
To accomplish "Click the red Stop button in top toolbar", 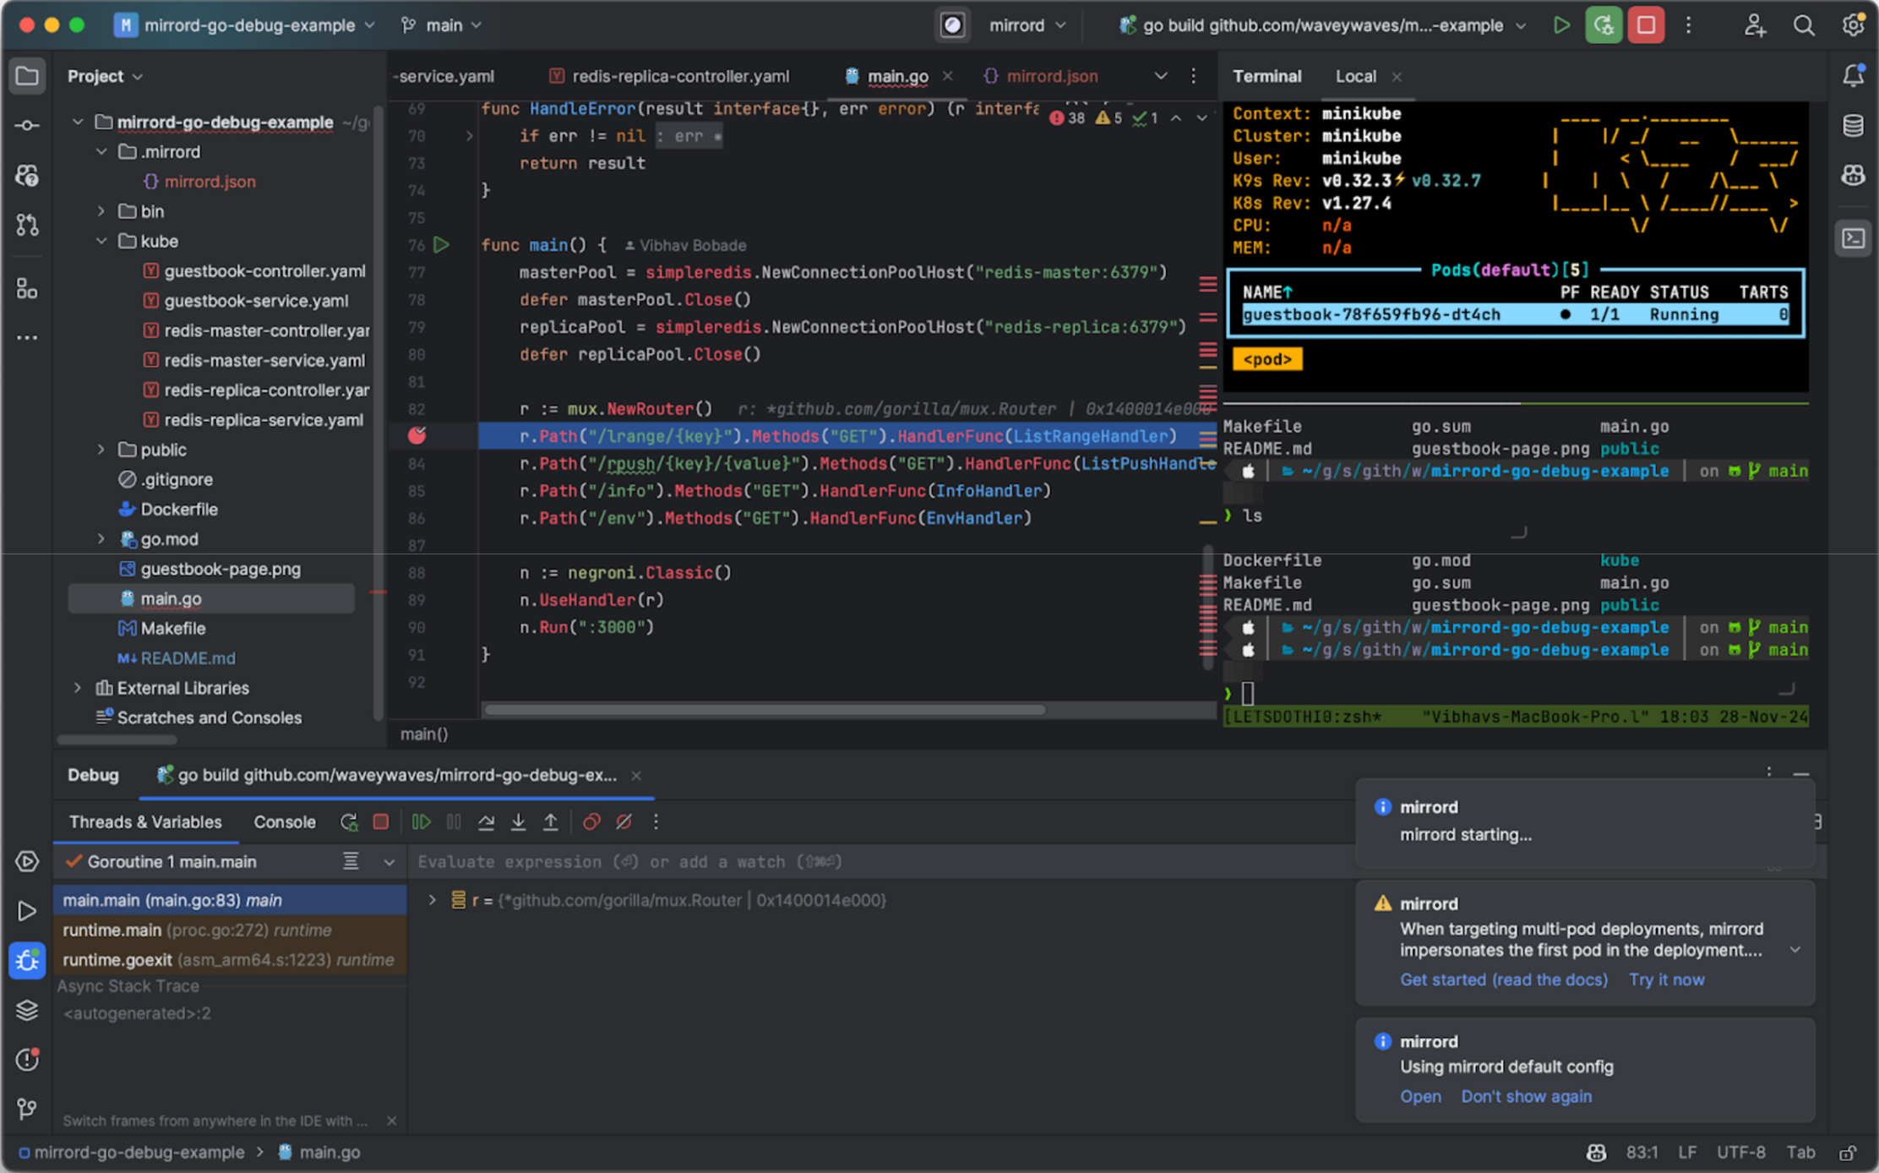I will [x=1646, y=25].
